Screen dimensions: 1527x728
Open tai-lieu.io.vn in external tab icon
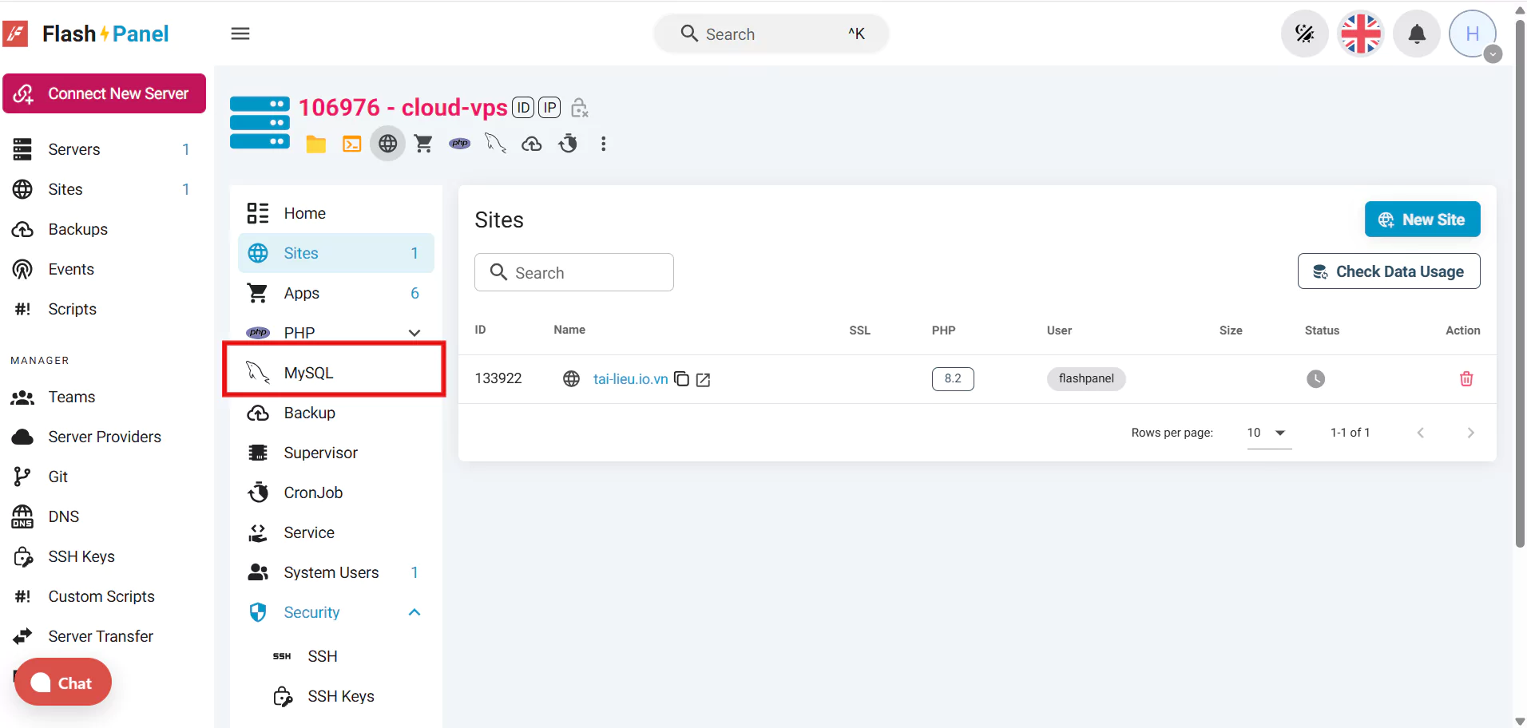(703, 380)
